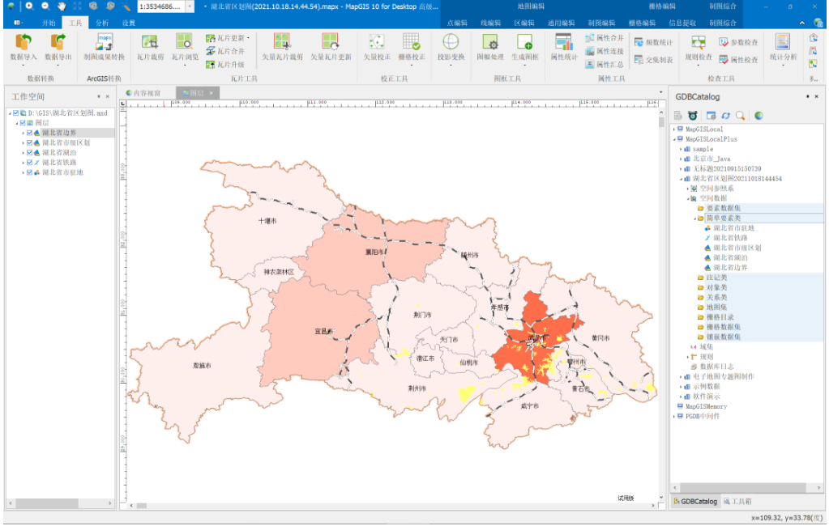Toggle checkbox of the D:\GIS map document
This screenshot has width=829, height=526.
click(16, 113)
